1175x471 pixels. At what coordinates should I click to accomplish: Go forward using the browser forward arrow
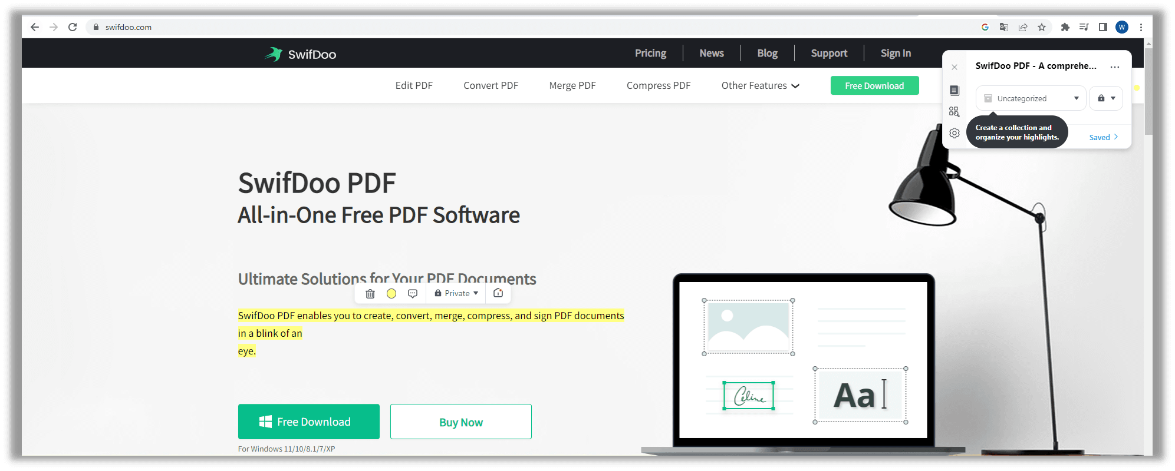54,27
